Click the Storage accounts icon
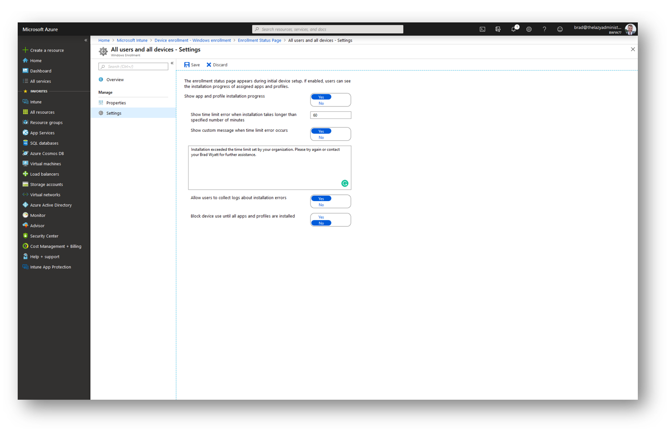The image size is (667, 436). [x=25, y=184]
